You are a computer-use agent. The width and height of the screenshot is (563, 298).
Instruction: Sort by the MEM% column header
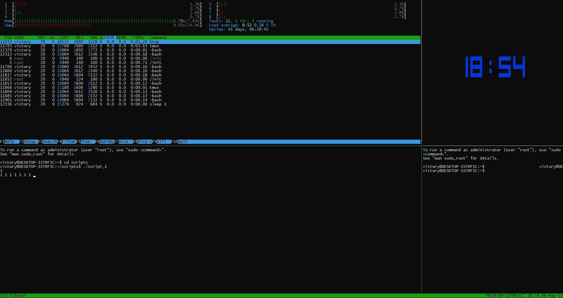[121, 38]
